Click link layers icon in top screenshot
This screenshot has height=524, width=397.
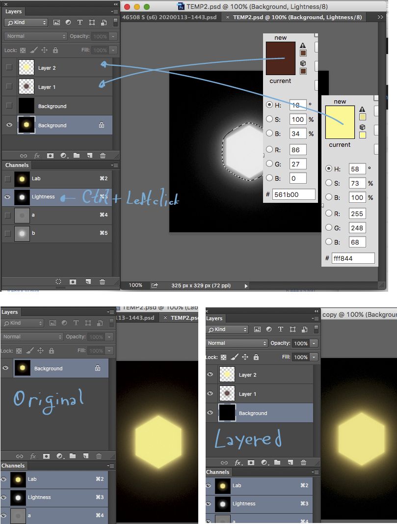pyautogui.click(x=24, y=156)
